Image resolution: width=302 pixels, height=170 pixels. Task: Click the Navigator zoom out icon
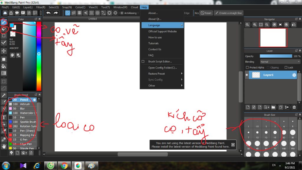[267, 25]
